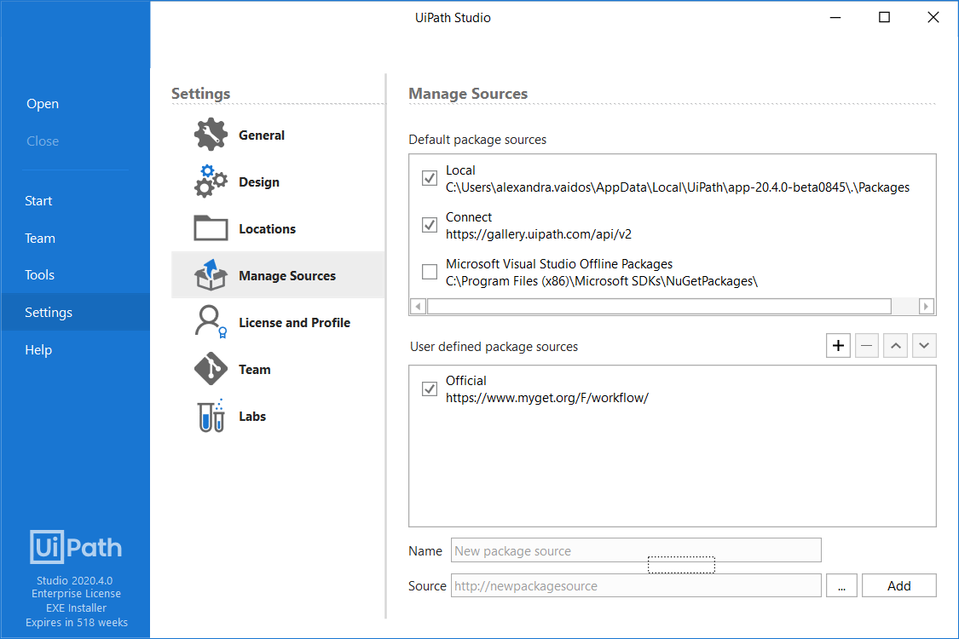
Task: Select the gallery.uipath.com source URL
Action: pos(538,234)
